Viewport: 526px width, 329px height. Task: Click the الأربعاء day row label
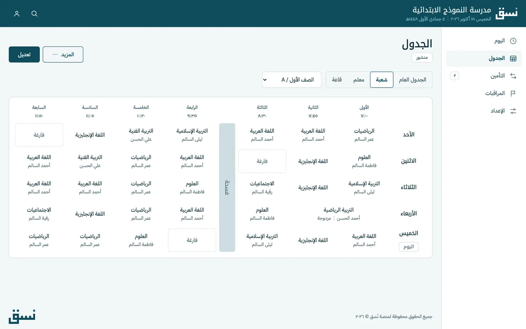[x=409, y=214]
